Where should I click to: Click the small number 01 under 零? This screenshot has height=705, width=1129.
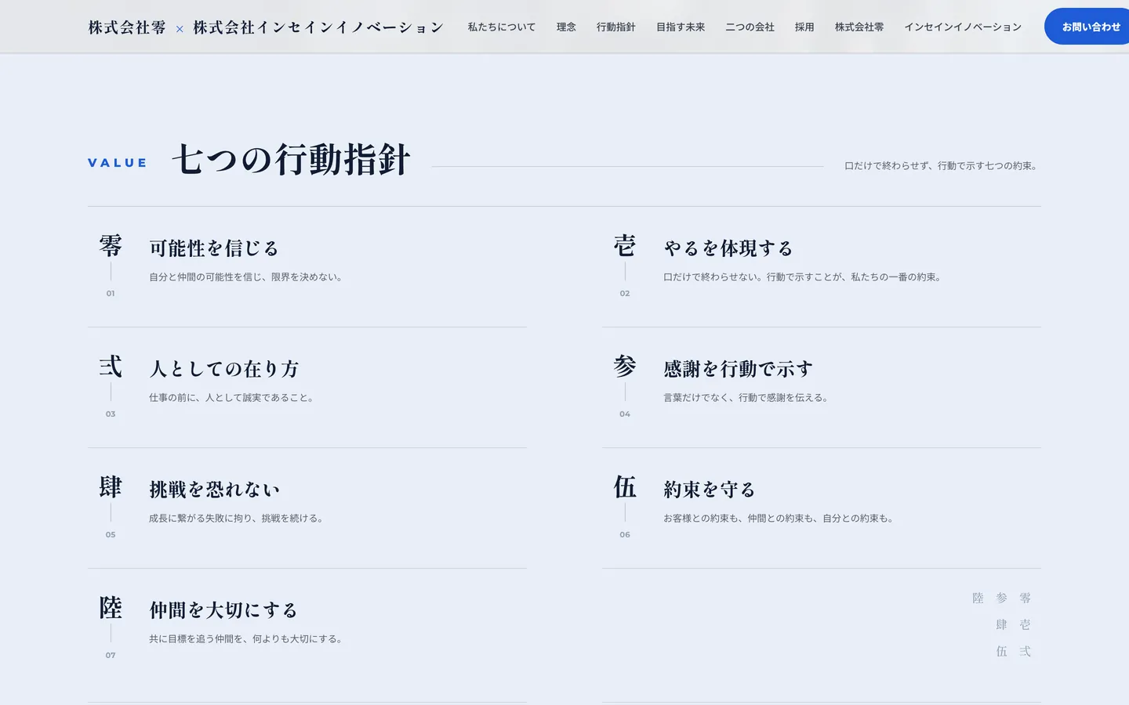coord(111,294)
